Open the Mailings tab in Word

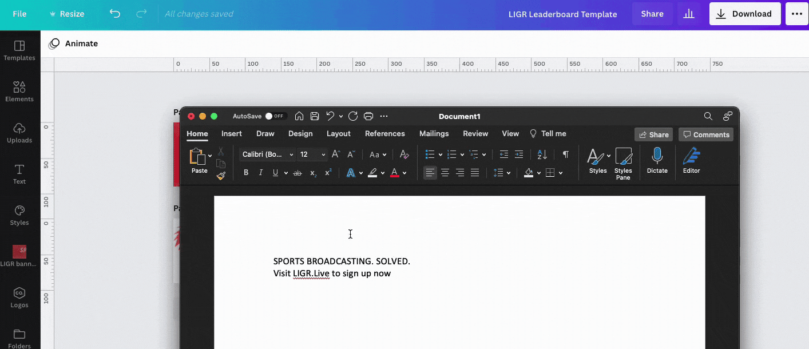[434, 133]
